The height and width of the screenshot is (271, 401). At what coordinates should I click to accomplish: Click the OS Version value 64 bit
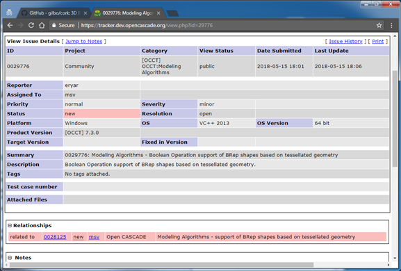[x=322, y=123]
